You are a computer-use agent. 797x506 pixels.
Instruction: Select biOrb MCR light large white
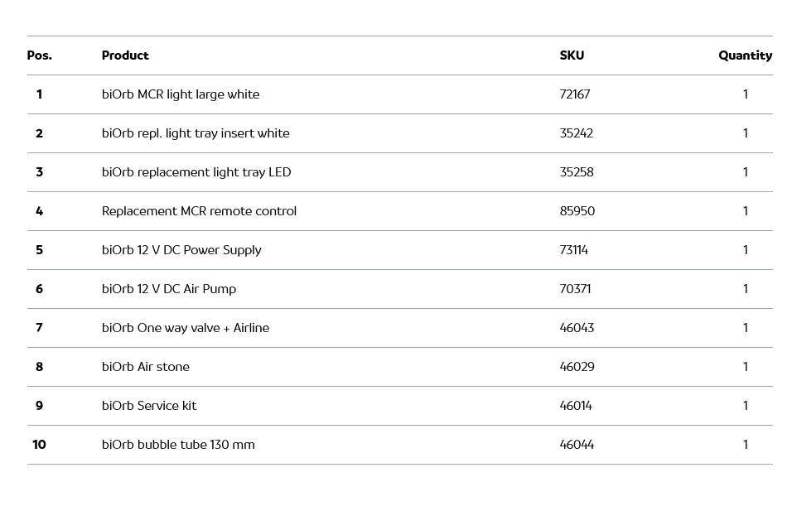[181, 94]
